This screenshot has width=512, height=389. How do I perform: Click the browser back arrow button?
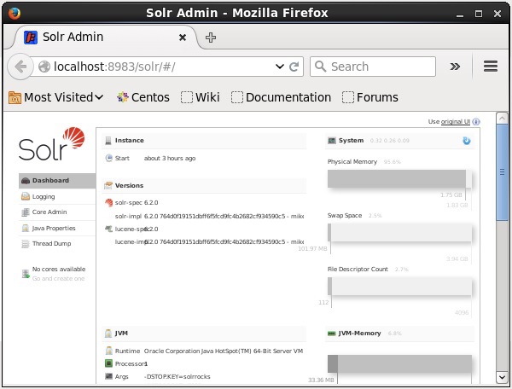click(22, 67)
